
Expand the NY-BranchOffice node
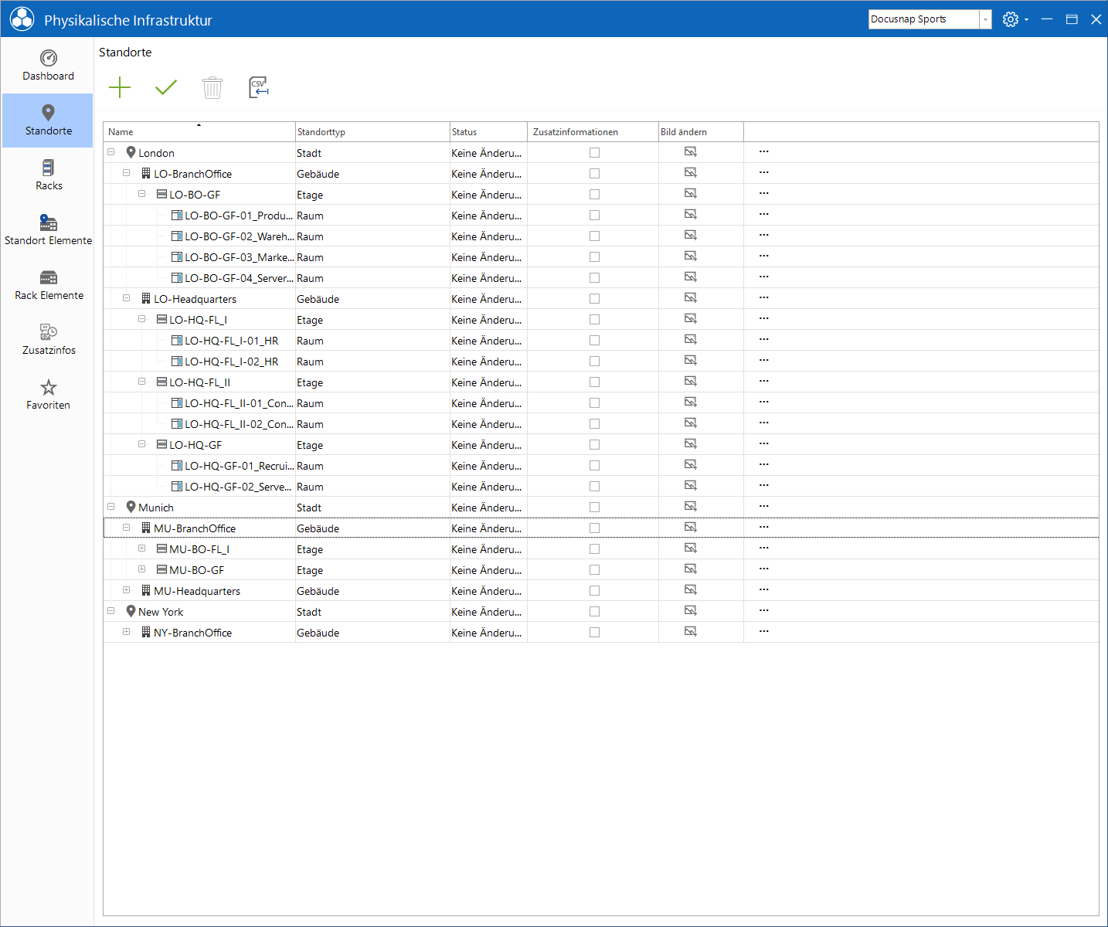pos(127,632)
